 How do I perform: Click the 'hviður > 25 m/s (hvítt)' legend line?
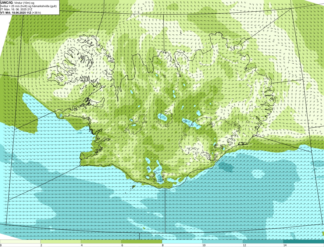[x=29, y=6]
